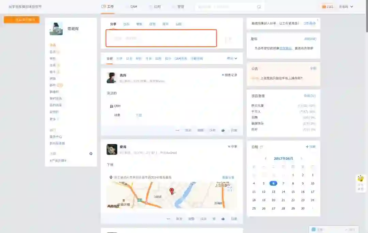Open the 协力大厦 project link
Screen dimensions: 368x233
point(258,106)
